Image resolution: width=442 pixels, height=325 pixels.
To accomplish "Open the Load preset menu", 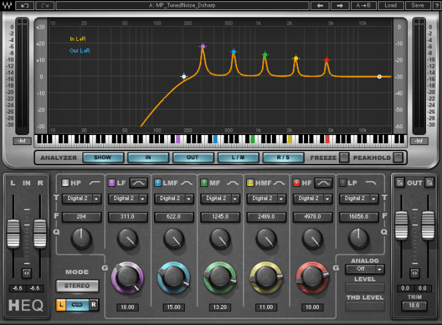I will pyautogui.click(x=390, y=5).
